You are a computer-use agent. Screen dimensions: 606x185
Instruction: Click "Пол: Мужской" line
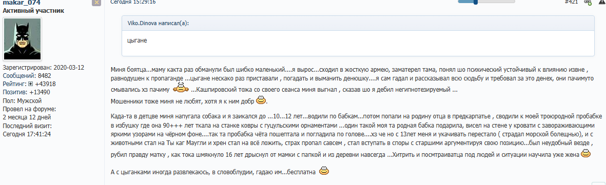coord(22,100)
